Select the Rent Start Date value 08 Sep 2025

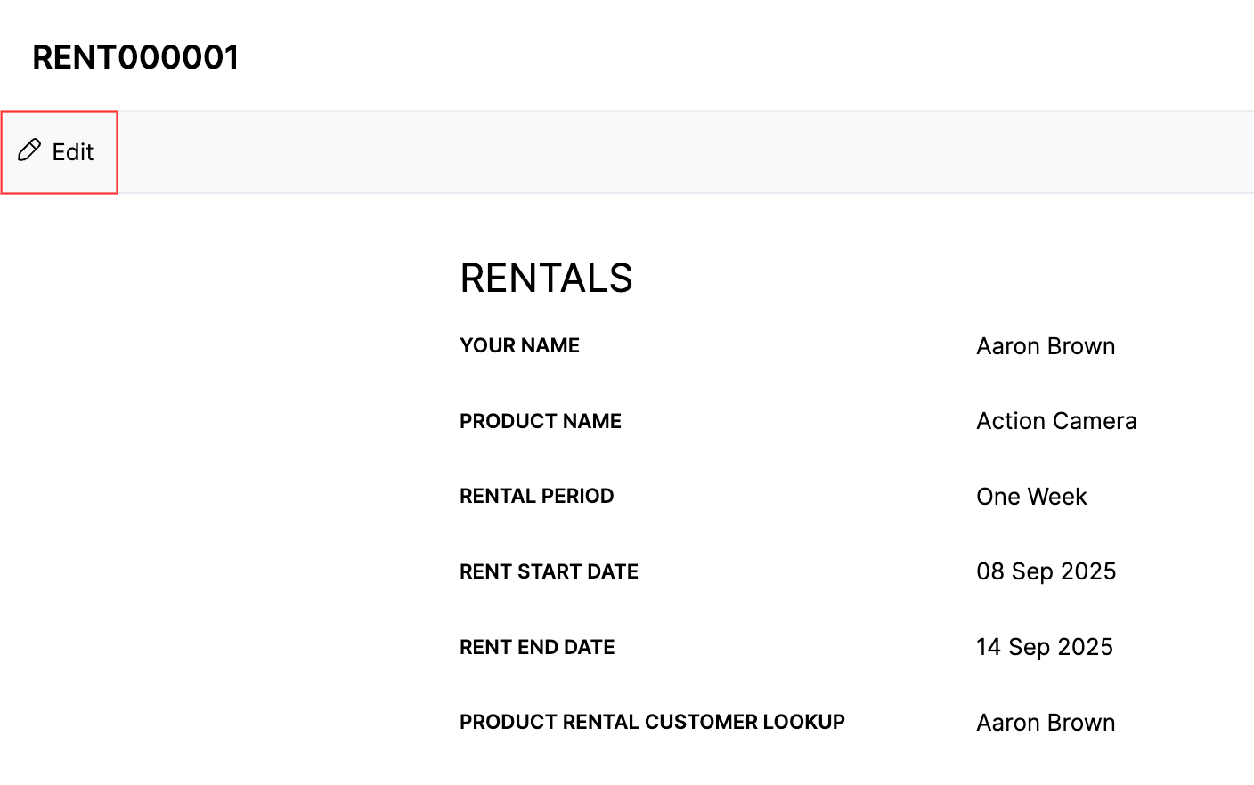coord(1046,571)
